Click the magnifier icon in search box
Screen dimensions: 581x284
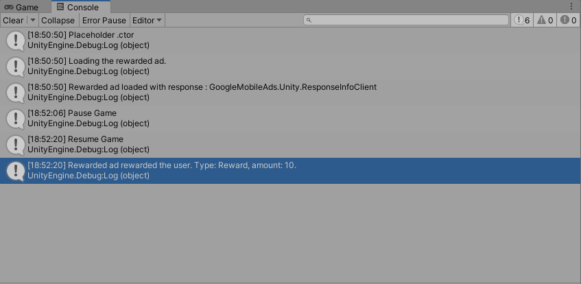tap(309, 21)
